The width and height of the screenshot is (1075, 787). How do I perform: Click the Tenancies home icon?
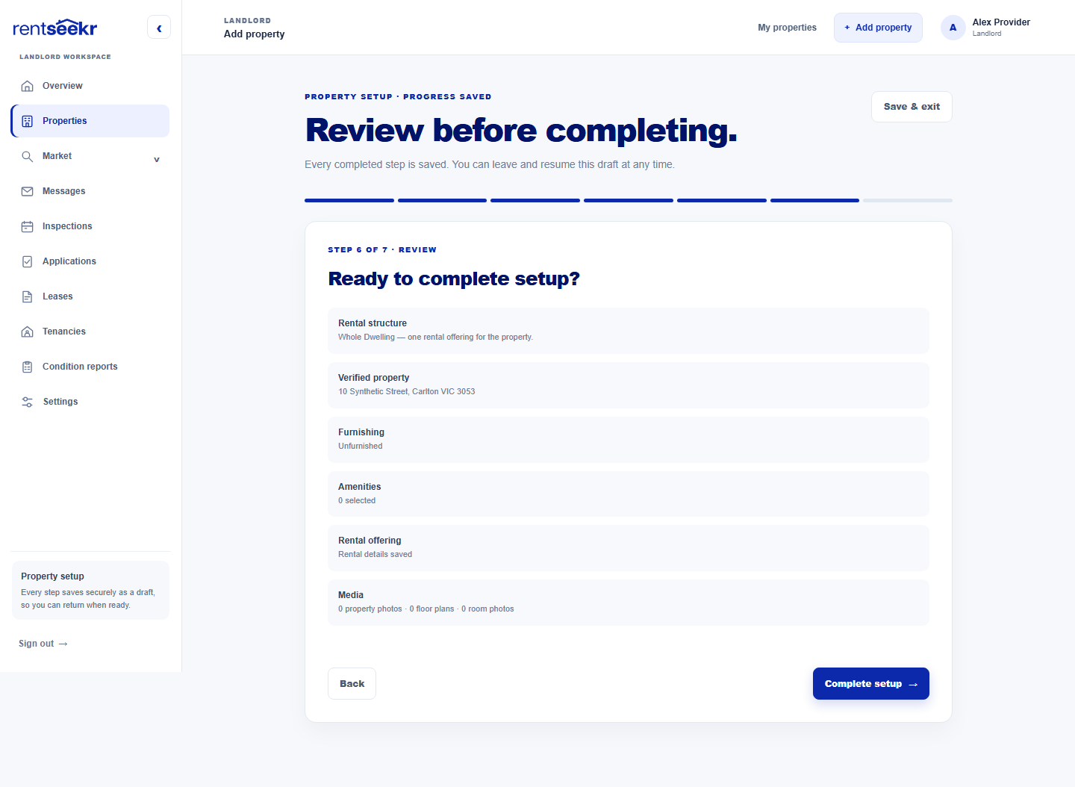pos(28,332)
